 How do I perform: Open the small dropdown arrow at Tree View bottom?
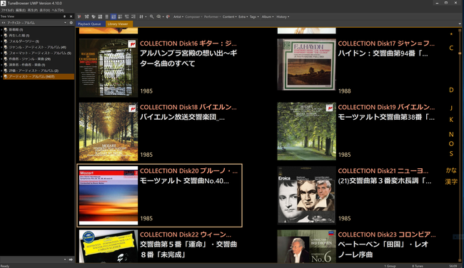point(65,259)
